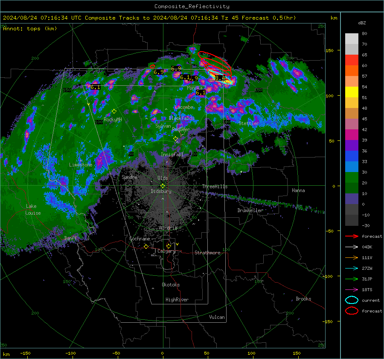Pick the cyan 27ZW arrow legend entry
The height and width of the screenshot is (359, 384).
(352, 269)
